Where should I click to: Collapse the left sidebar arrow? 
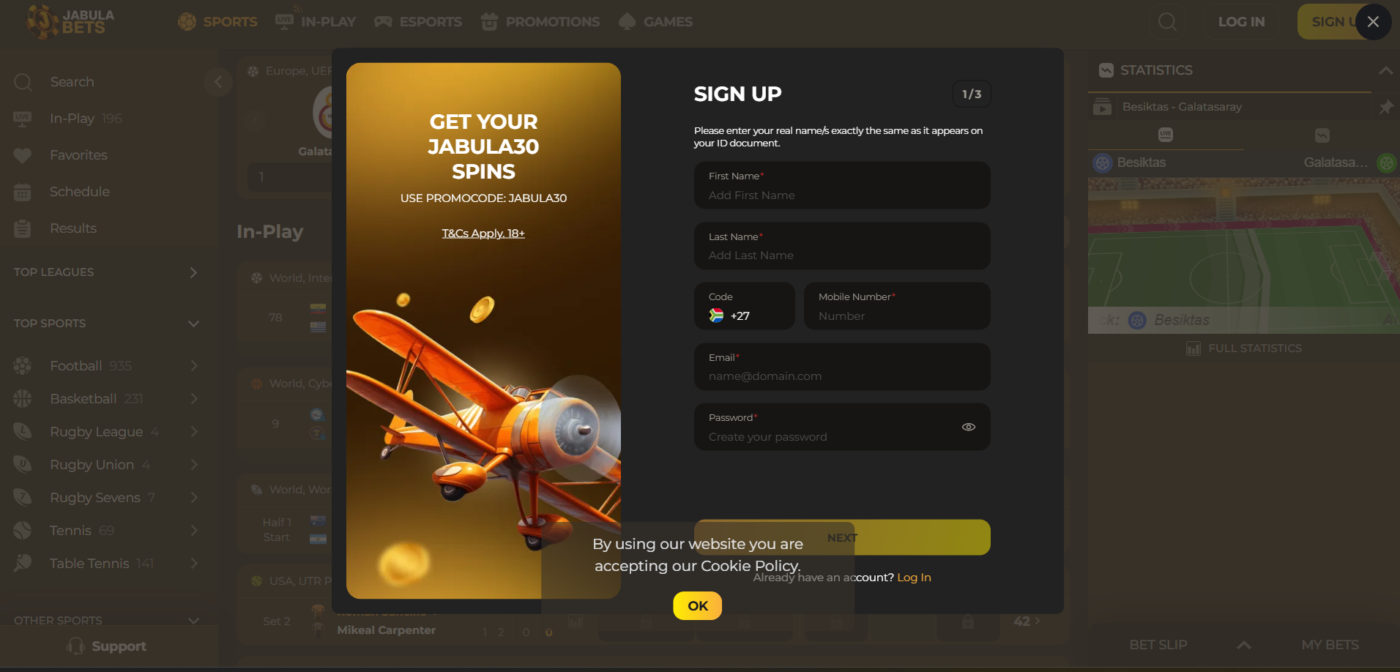(217, 82)
